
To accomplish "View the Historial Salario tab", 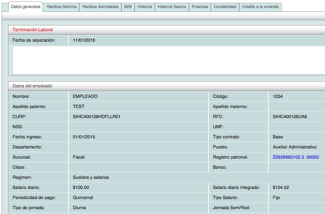I will (x=172, y=7).
